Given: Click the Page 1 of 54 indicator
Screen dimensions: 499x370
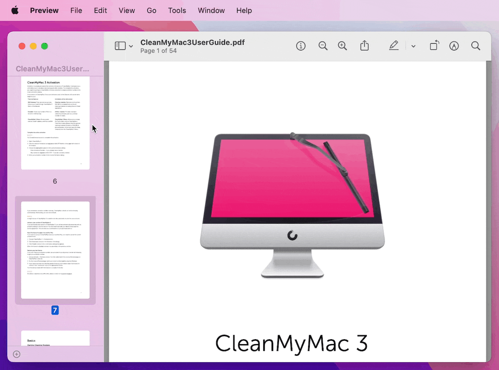Looking at the screenshot, I should (x=158, y=51).
